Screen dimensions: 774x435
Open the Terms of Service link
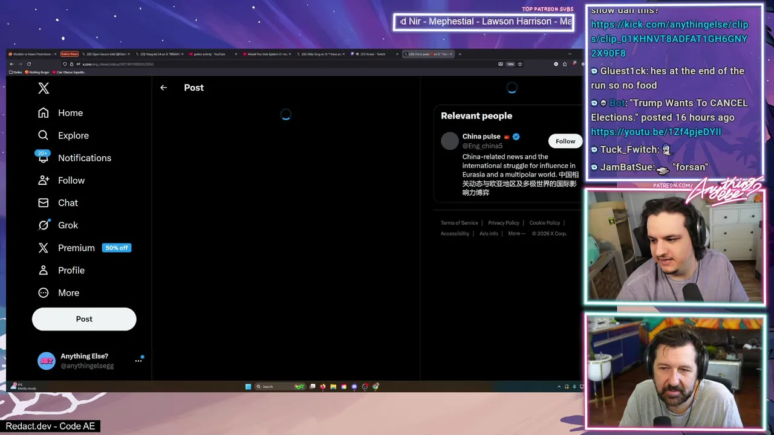(459, 223)
